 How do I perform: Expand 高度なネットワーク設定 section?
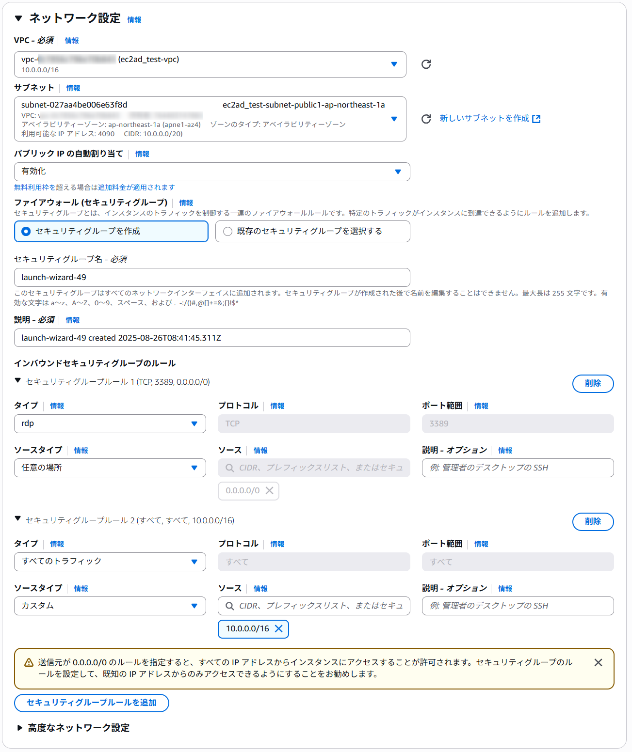tap(20, 728)
